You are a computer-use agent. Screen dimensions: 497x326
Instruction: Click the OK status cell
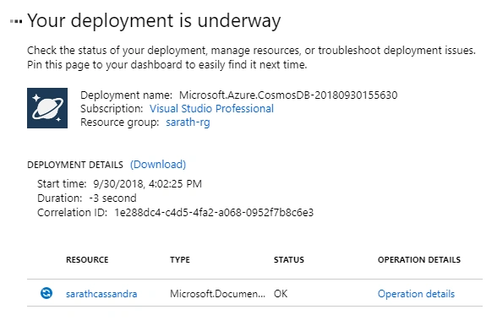[281, 294]
